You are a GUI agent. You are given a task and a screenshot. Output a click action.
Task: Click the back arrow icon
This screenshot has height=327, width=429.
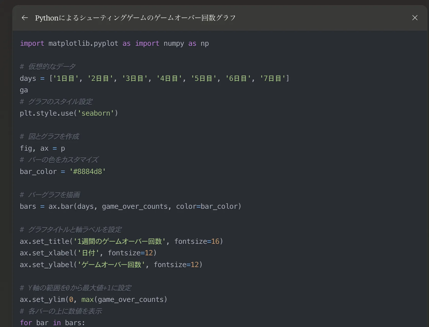(24, 18)
